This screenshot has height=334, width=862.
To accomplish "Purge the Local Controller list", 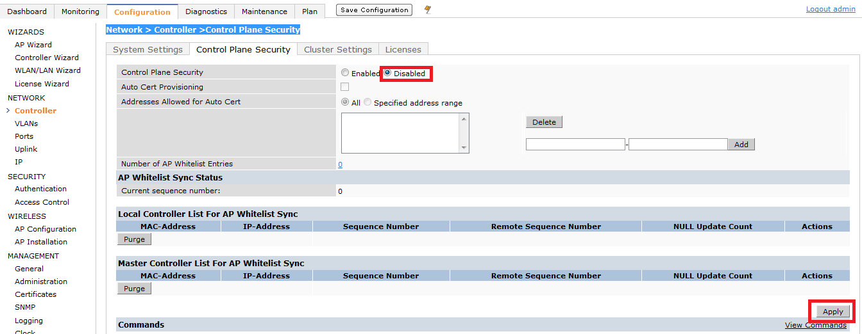I will click(134, 239).
